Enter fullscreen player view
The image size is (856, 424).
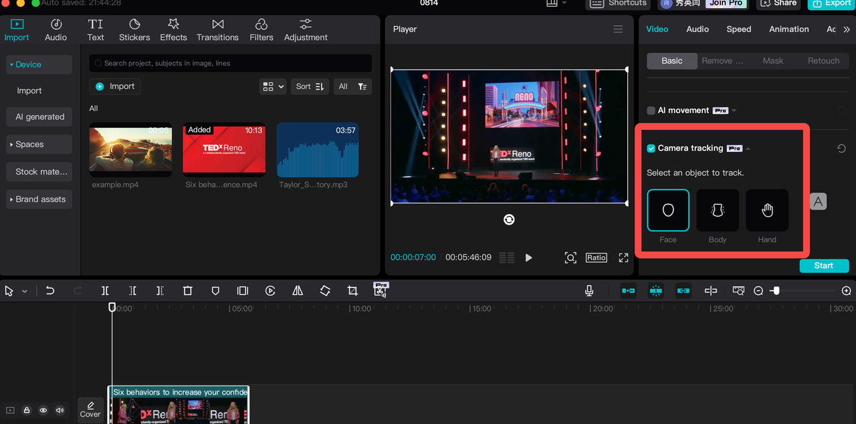(623, 257)
